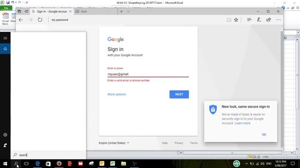The image size is (300, 168).
Task: Open Action Center notifications icon
Action: coord(292,164)
